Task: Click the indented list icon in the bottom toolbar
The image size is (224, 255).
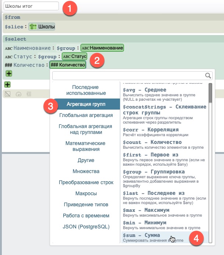Action: 29,94
